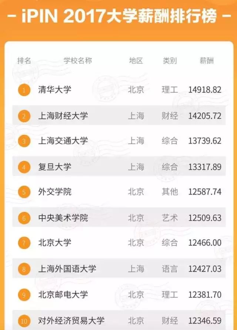Screen dimensions: 237x330
Task: Click the 排名 column header
Action: (24, 61)
